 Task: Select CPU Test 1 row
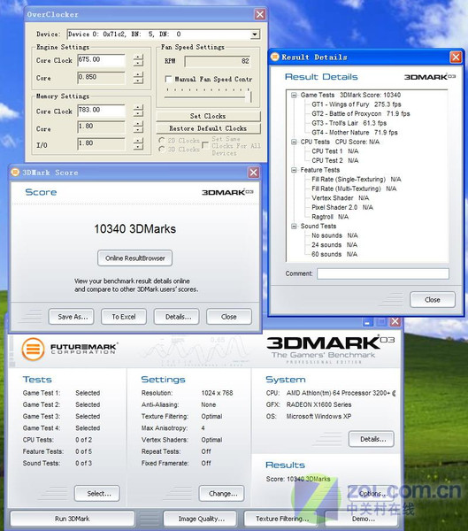[x=335, y=151]
